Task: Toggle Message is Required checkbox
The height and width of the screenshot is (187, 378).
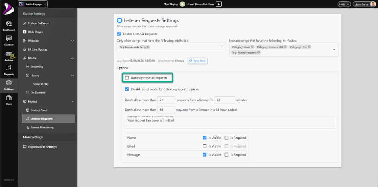Action: point(226,154)
